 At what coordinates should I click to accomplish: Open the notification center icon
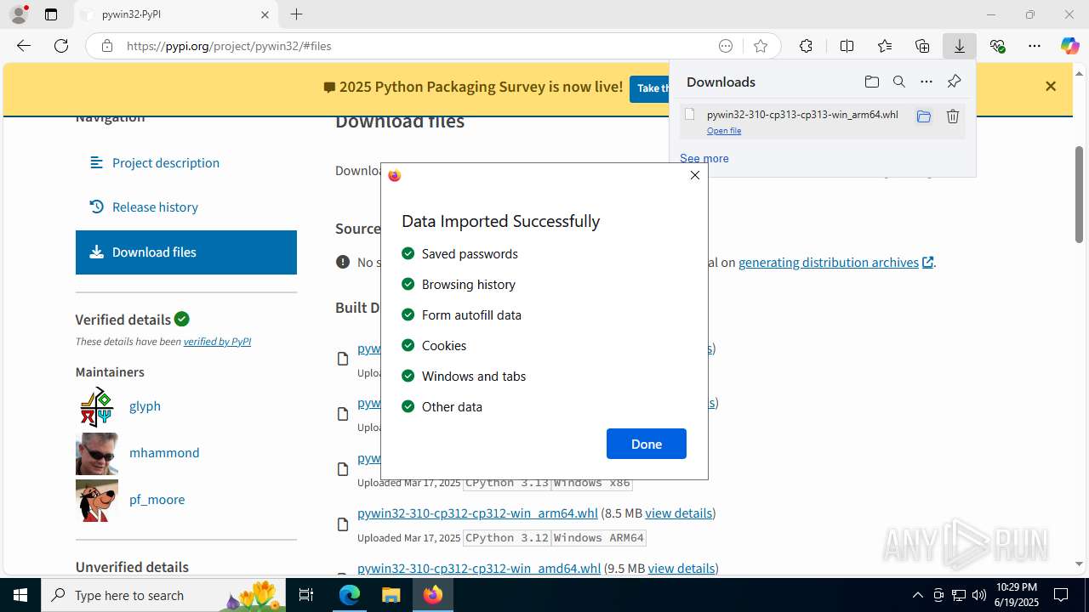pyautogui.click(x=1061, y=595)
